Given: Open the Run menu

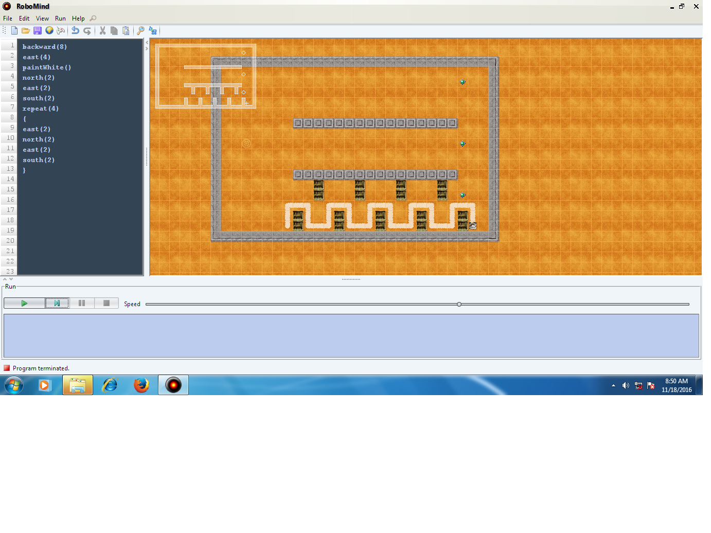Looking at the screenshot, I should tap(60, 19).
